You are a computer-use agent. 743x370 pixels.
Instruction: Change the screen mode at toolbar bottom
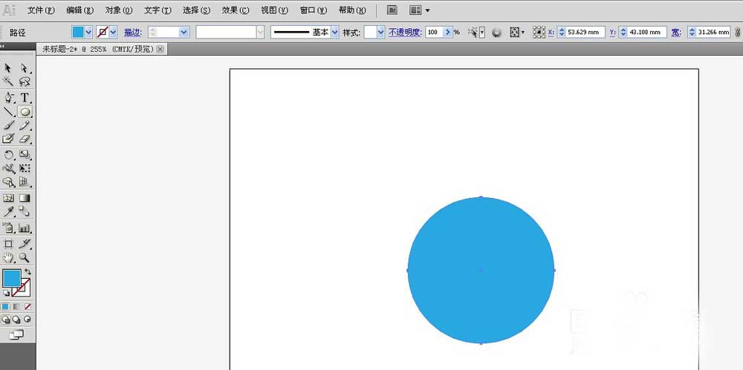[x=16, y=334]
